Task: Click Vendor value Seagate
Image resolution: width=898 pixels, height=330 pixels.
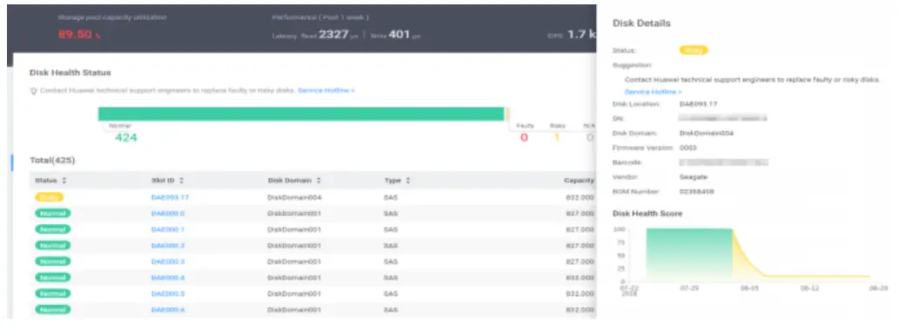Action: click(694, 177)
